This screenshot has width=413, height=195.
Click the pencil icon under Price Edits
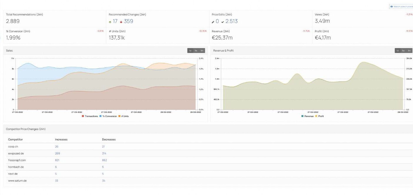(213, 22)
